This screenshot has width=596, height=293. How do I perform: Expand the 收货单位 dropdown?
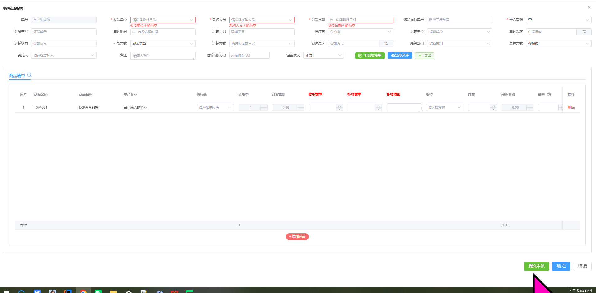coord(163,20)
